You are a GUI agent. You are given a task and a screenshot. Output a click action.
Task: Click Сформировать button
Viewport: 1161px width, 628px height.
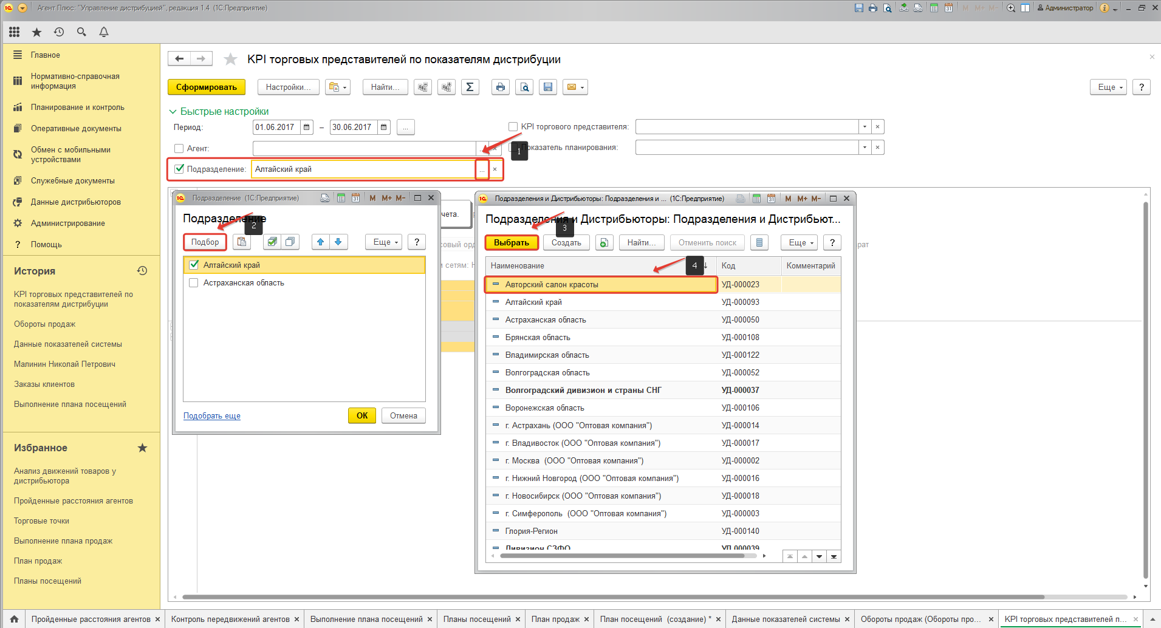coord(207,87)
